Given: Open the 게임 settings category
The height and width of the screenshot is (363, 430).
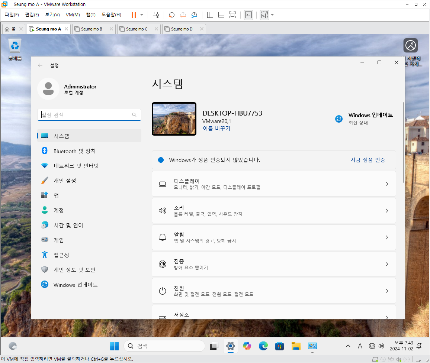Looking at the screenshot, I should 89,240.
